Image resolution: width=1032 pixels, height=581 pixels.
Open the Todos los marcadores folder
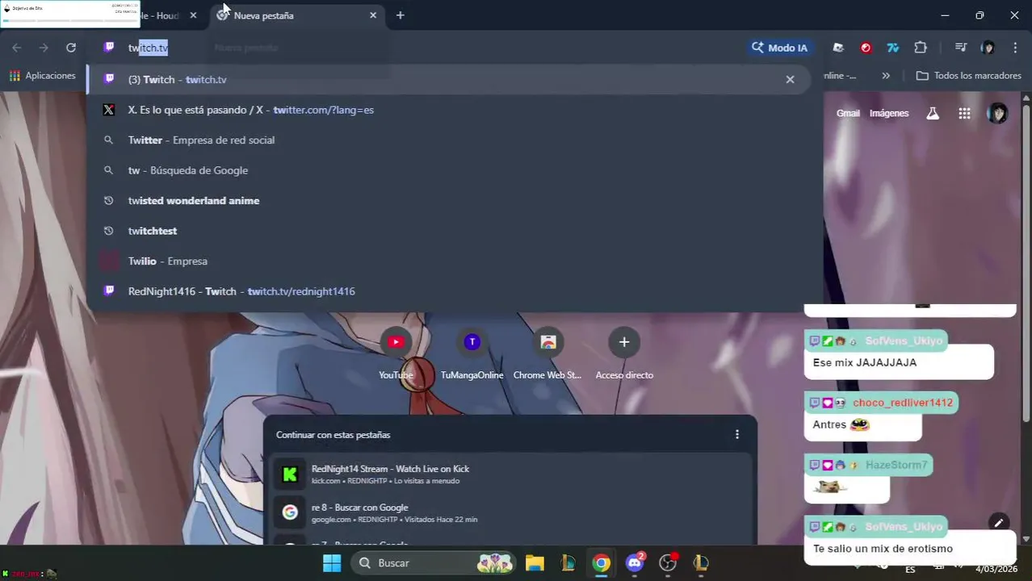pyautogui.click(x=968, y=76)
